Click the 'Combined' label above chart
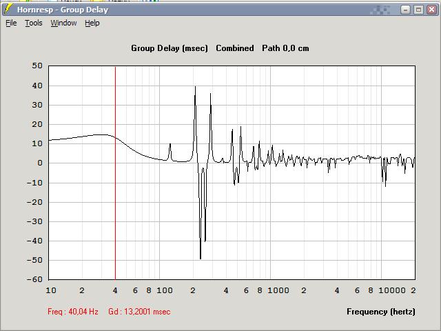Viewport: 441px width, 331px height. [235, 48]
